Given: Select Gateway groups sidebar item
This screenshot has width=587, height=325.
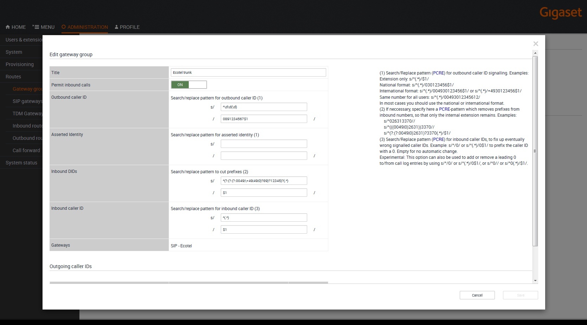Looking at the screenshot, I should click(27, 89).
